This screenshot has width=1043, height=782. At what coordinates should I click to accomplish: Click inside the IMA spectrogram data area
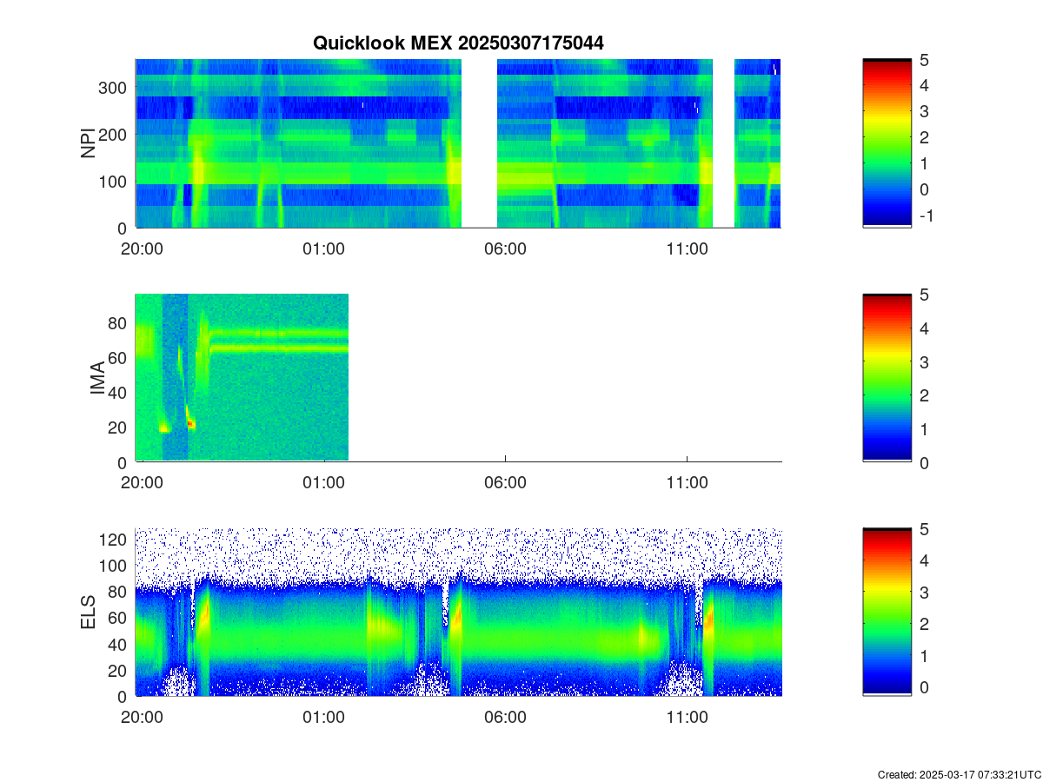[x=242, y=377]
